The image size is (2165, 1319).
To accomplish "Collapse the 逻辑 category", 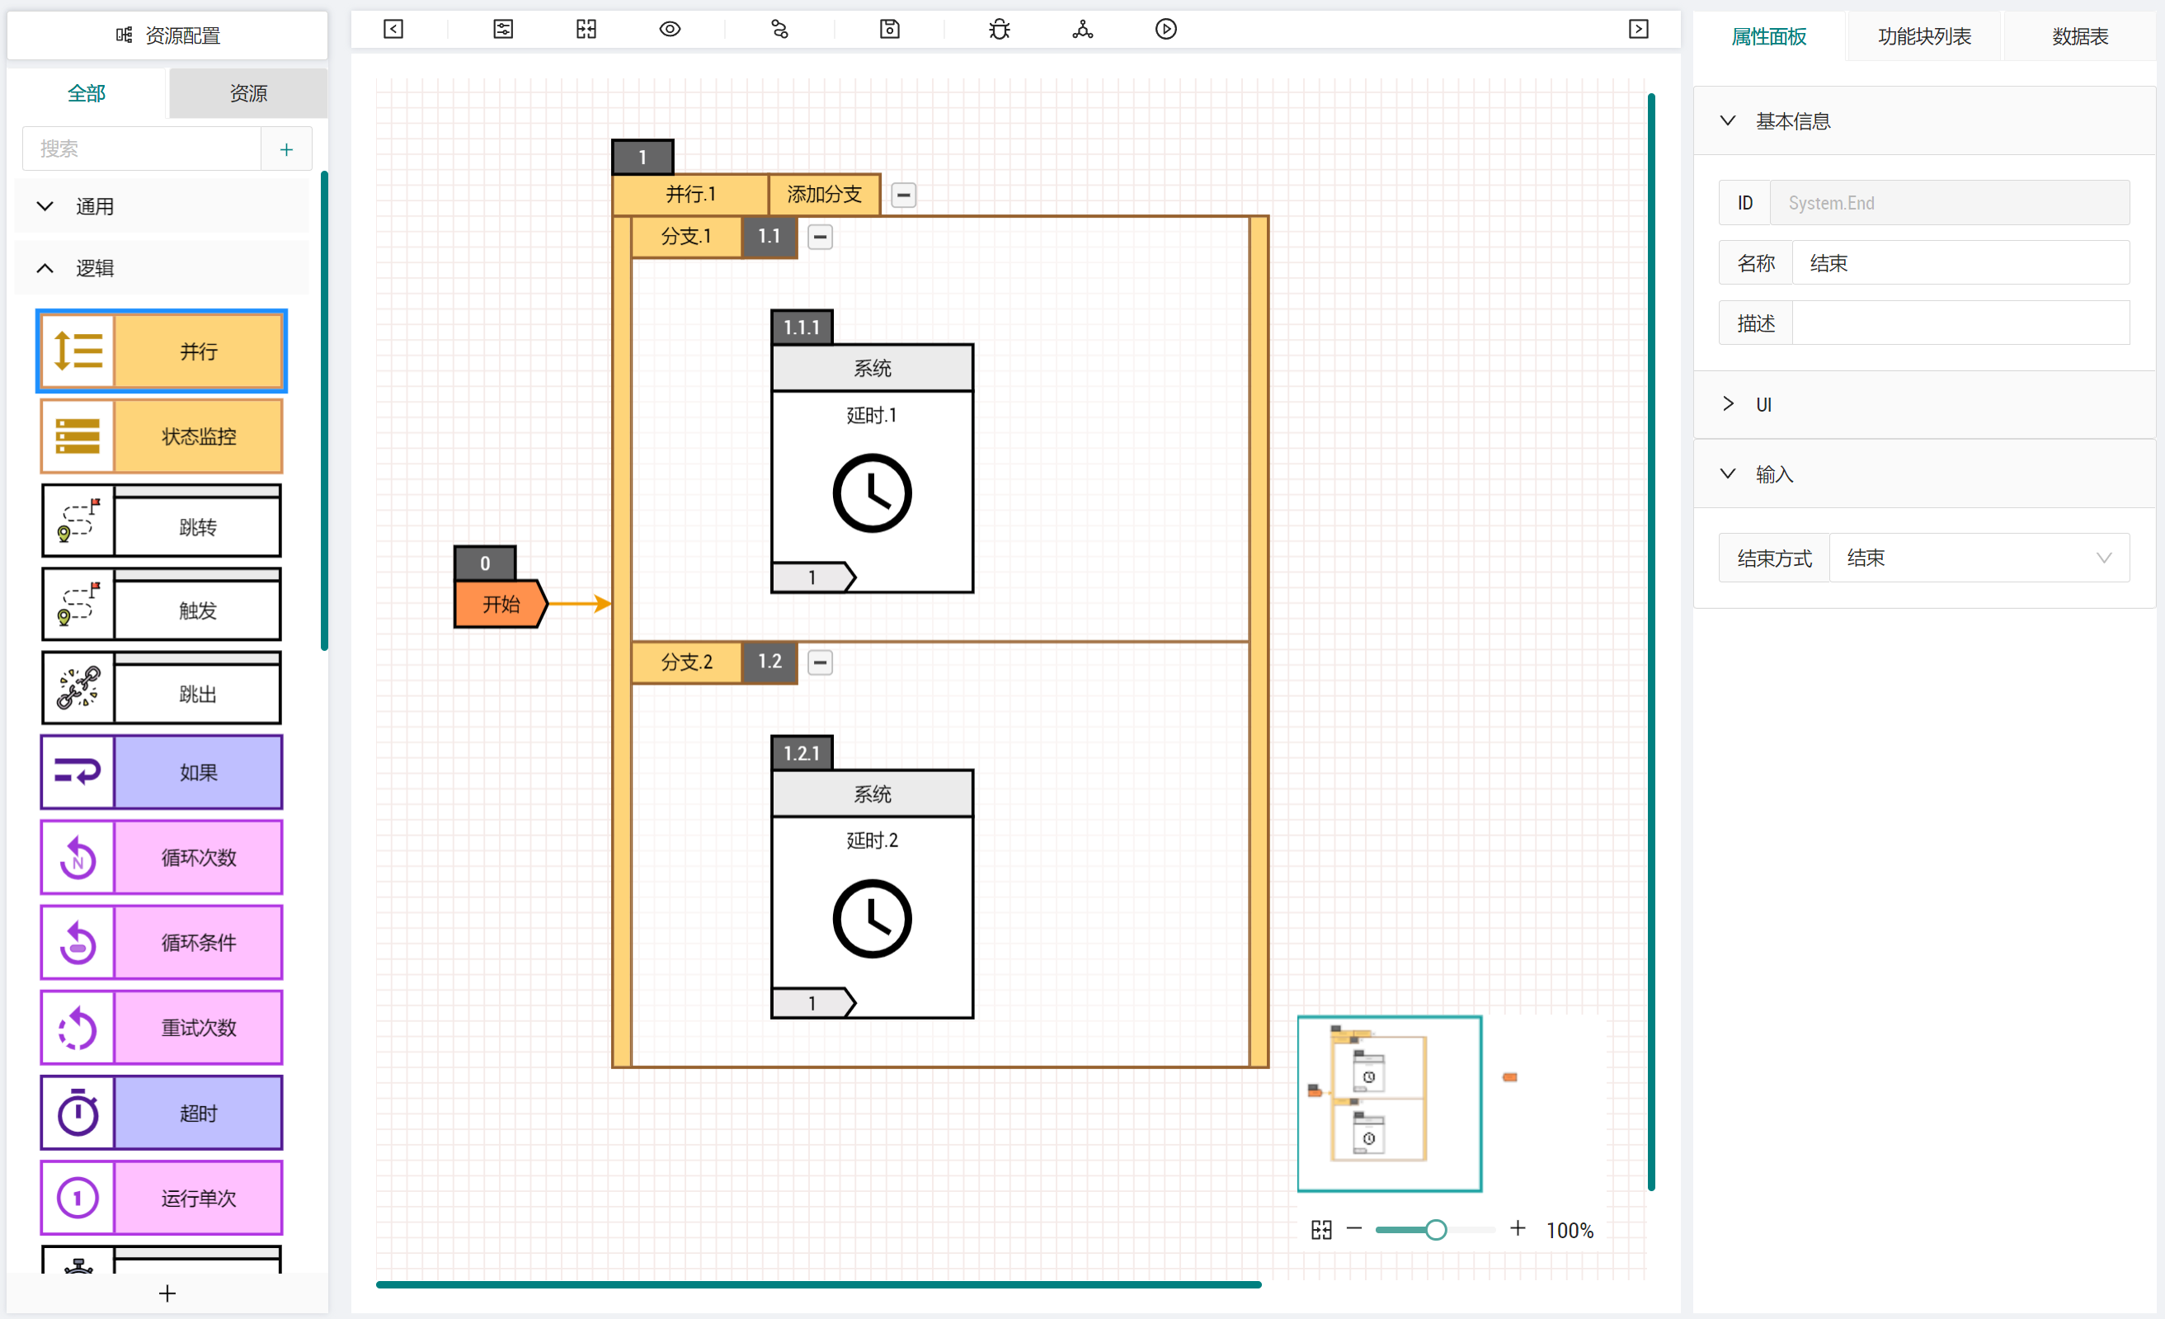I will (162, 268).
